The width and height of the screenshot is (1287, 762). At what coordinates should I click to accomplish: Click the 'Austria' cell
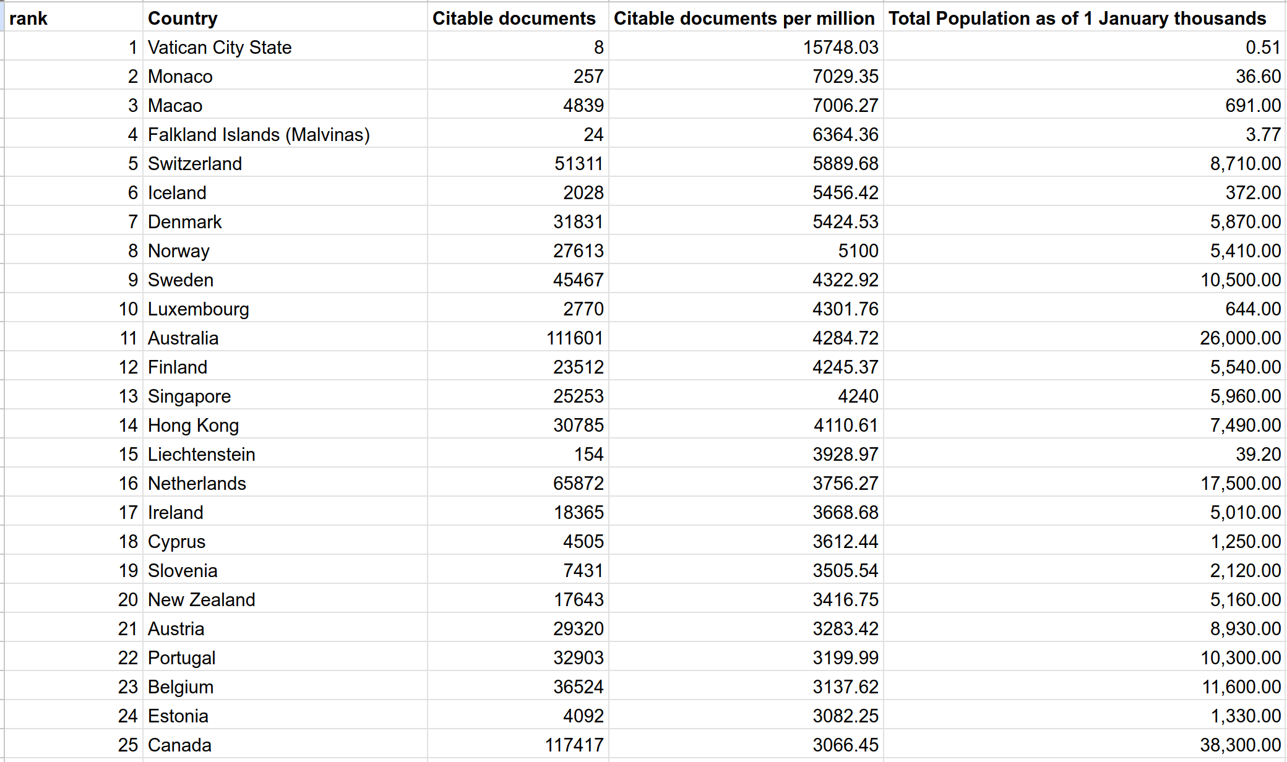click(285, 628)
